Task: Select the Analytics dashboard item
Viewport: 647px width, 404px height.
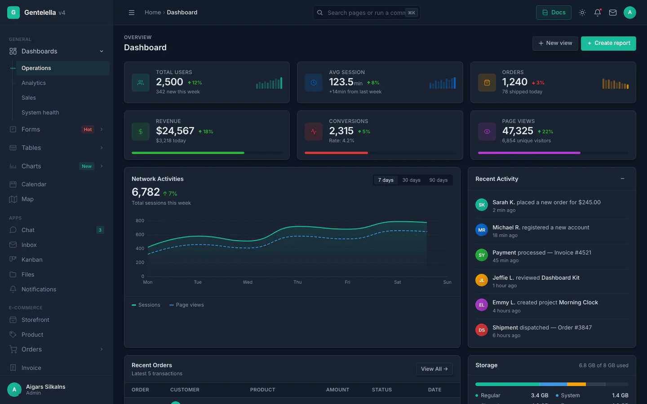Action: 63,83
